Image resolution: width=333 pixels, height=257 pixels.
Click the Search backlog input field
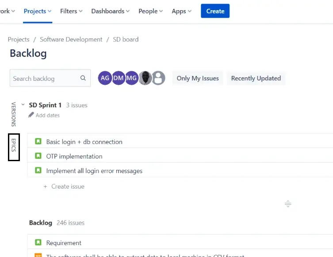44,78
